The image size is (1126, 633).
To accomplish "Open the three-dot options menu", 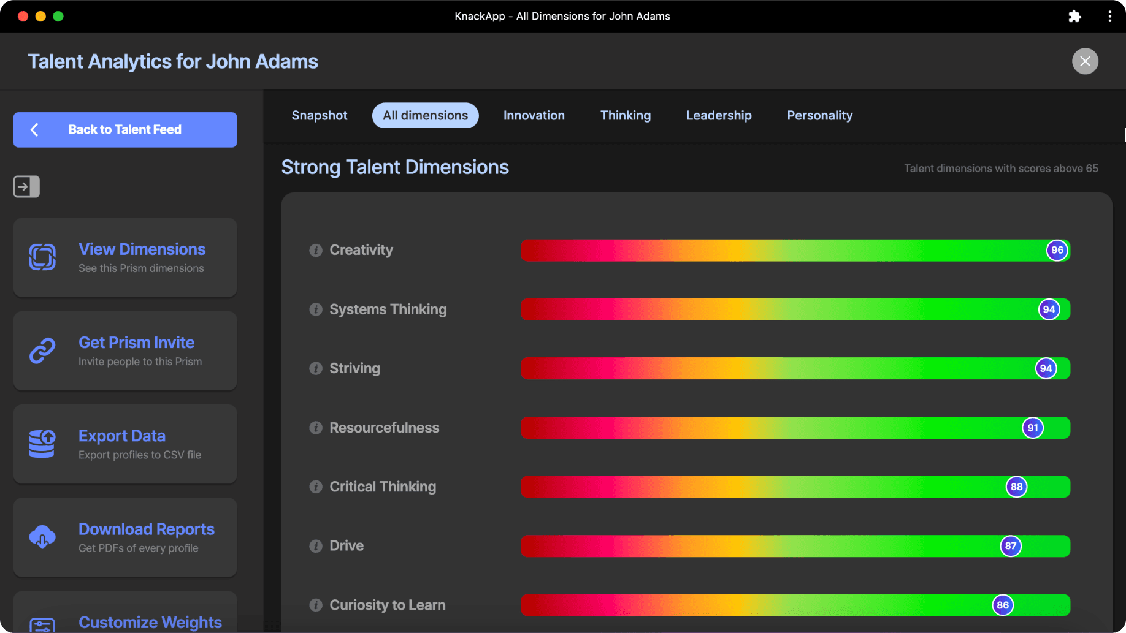I will click(1109, 17).
